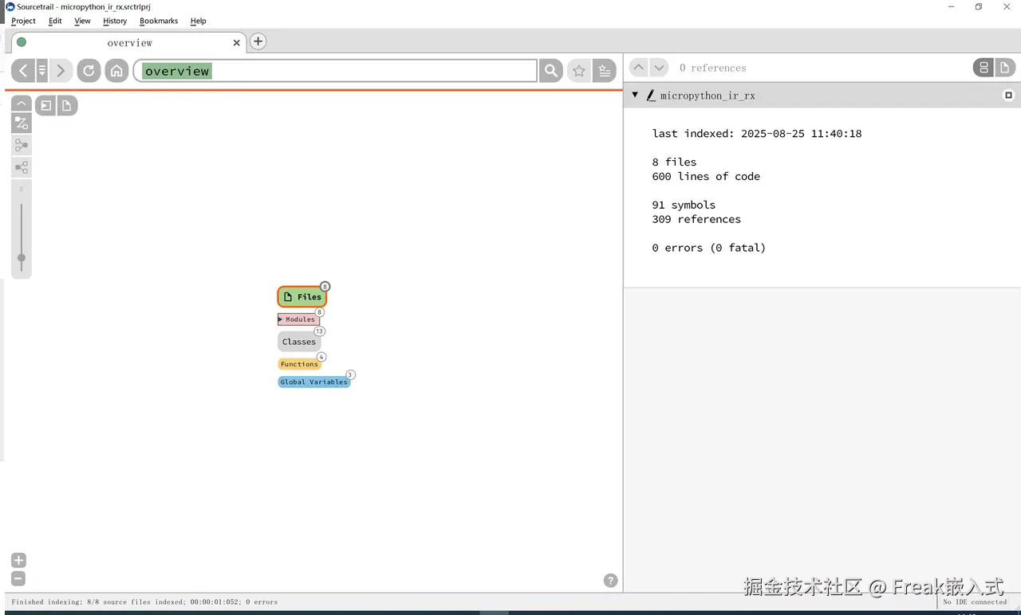The image size is (1021, 615).
Task: Add a new tab with plus button
Action: point(258,41)
